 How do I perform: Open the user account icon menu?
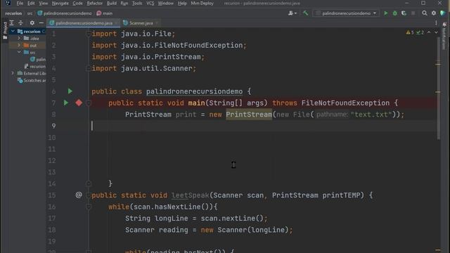pos(292,13)
